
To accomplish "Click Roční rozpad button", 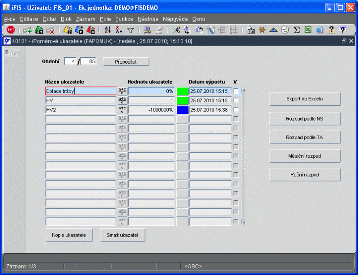I will (x=305, y=175).
